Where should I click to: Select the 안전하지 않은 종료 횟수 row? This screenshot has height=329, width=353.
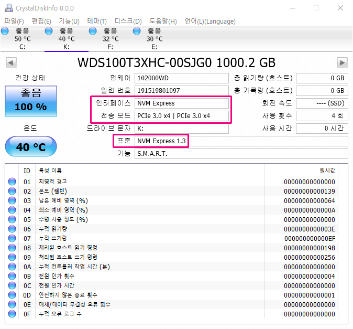pyautogui.click(x=172, y=295)
